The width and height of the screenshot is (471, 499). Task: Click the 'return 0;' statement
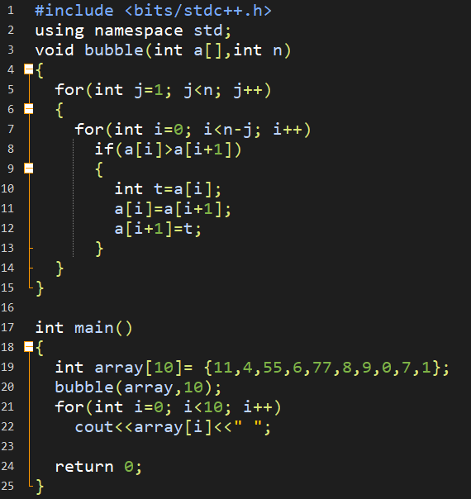click(98, 467)
